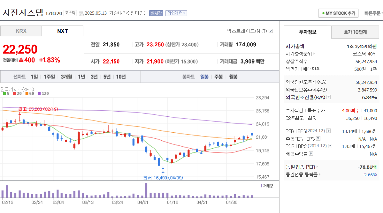Open the PER EPS(2024.12) help tooltip icon
Screen dimensions: 383x213
point(328,131)
